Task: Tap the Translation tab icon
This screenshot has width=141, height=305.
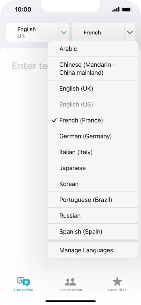Action: coord(23,282)
